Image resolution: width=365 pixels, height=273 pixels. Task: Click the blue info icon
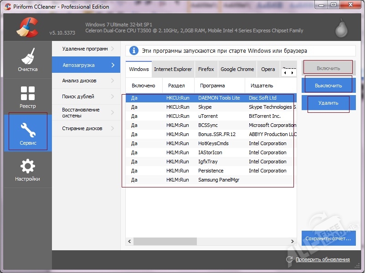coord(134,51)
